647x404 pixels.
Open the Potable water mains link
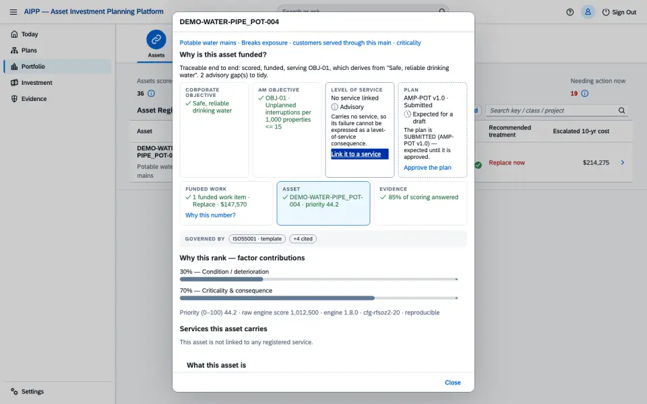tap(208, 43)
